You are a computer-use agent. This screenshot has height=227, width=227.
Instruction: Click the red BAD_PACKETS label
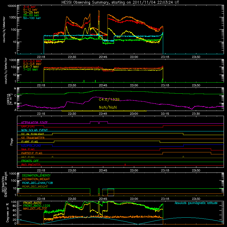click(x=31, y=165)
